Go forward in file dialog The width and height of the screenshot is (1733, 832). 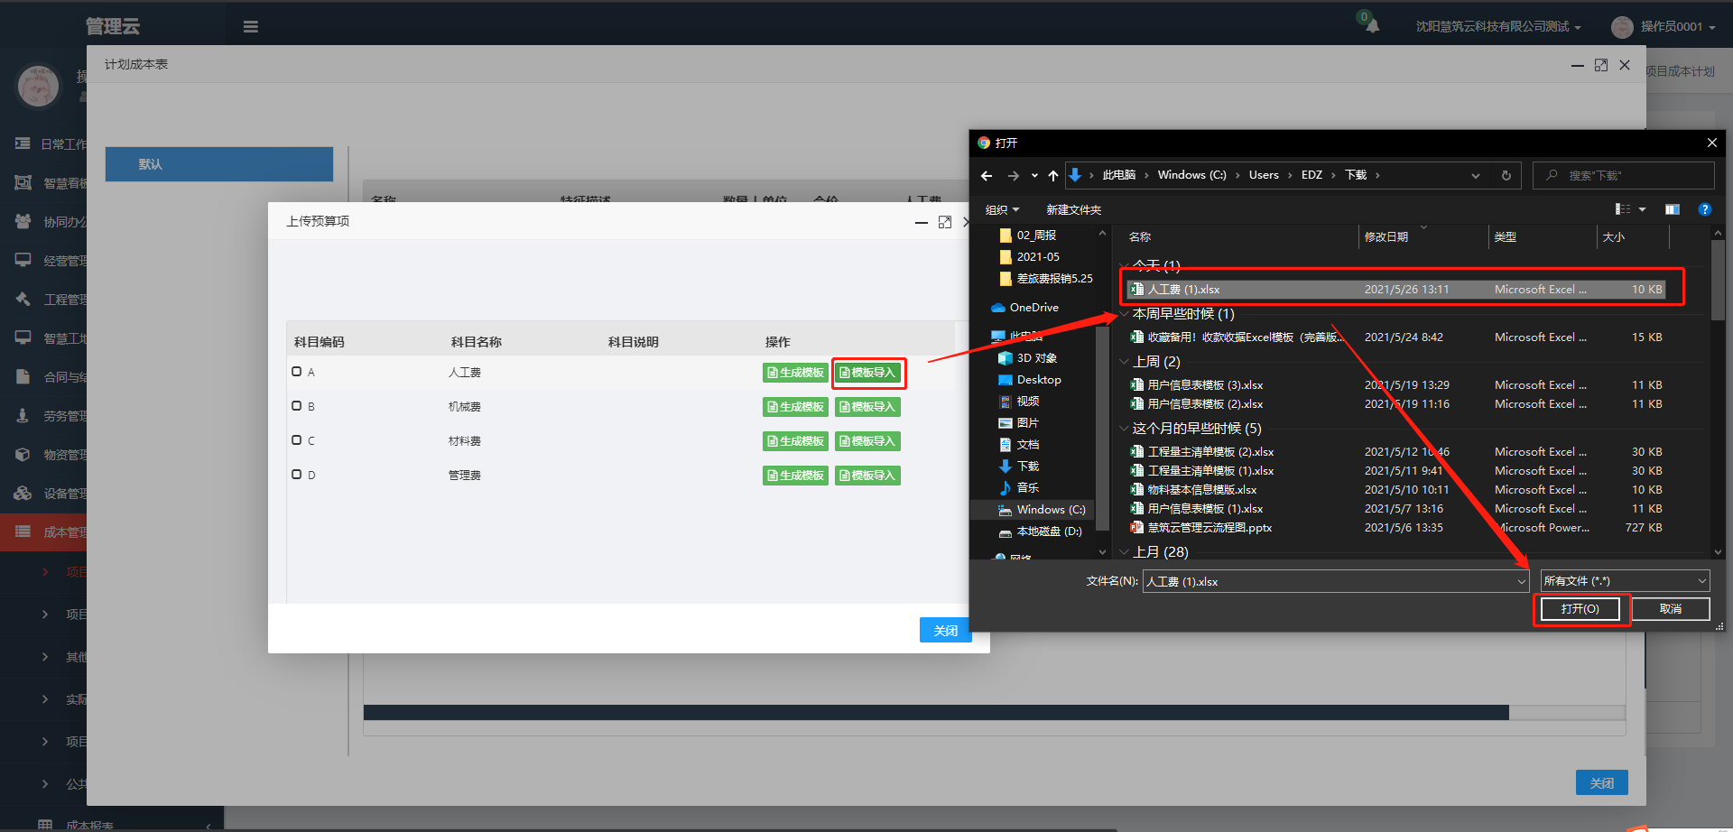[1013, 176]
